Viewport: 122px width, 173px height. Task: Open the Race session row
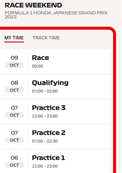point(55,61)
